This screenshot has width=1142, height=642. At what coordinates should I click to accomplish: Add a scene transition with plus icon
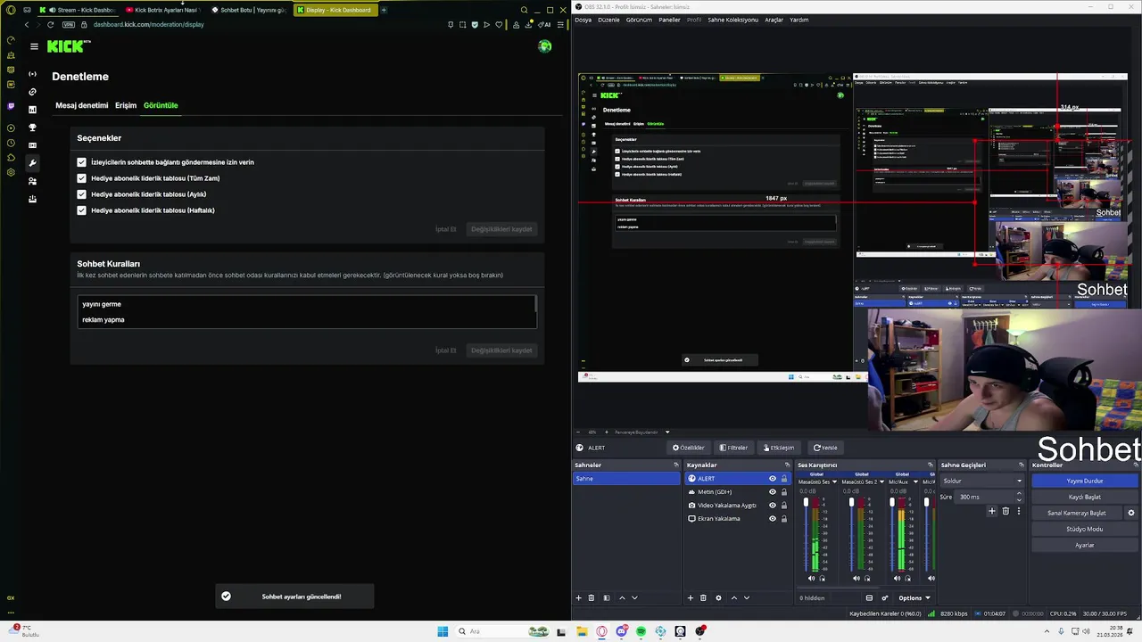point(991,511)
